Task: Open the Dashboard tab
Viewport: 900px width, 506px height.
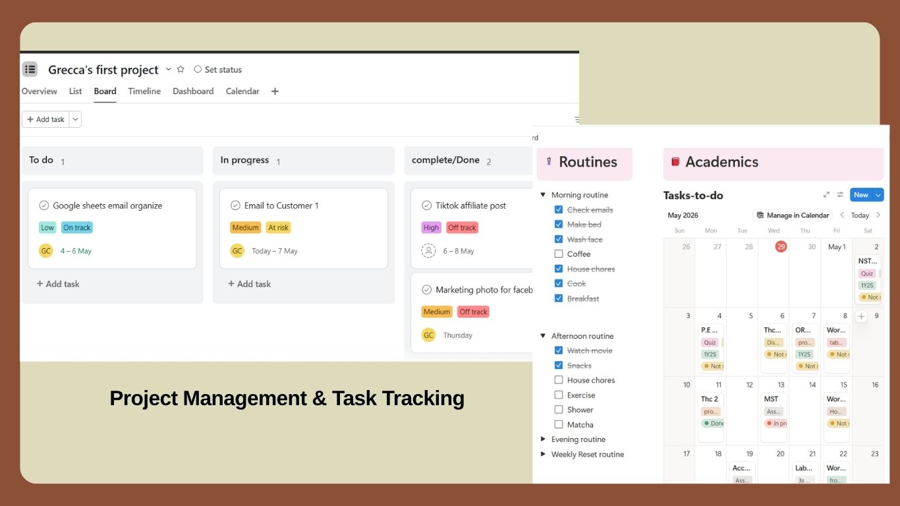Action: [193, 92]
